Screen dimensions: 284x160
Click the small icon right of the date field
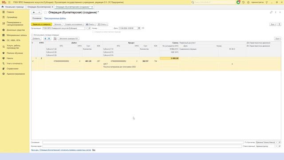143,28
